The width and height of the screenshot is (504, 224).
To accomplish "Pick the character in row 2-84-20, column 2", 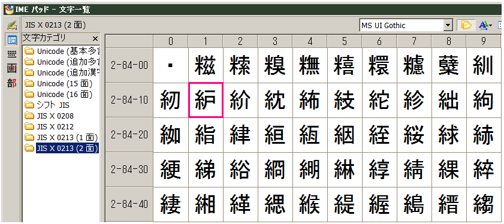I will (x=240, y=135).
